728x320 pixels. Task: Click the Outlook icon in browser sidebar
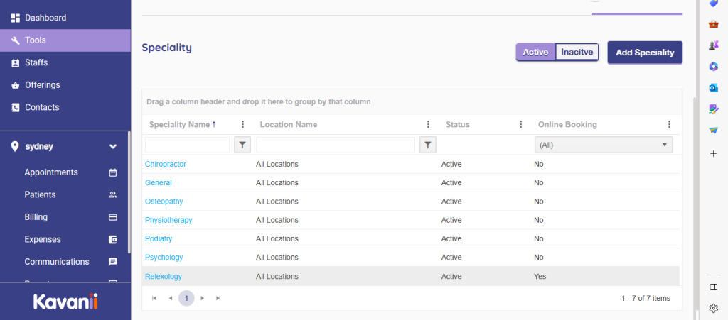click(713, 87)
